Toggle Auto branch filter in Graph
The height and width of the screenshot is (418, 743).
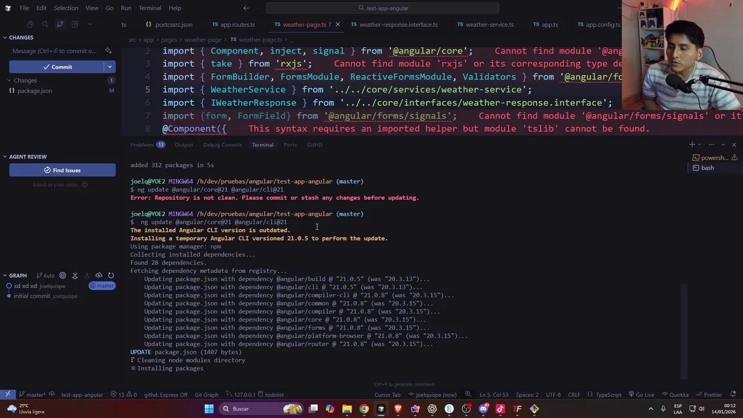[45, 276]
